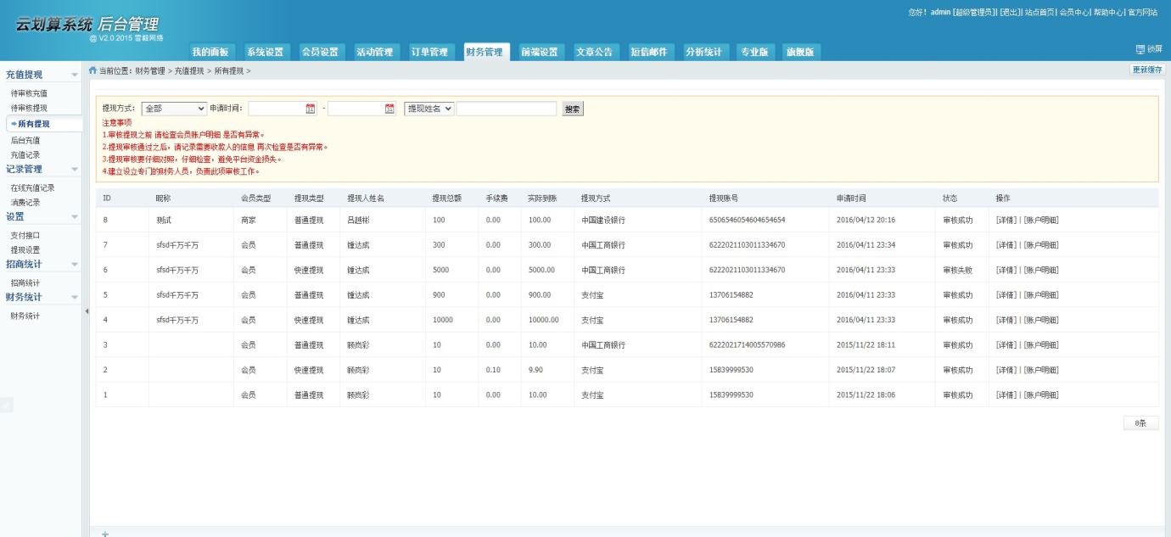The height and width of the screenshot is (537, 1171).
Task: Open 充值记录 in the sidebar
Action: (x=25, y=155)
